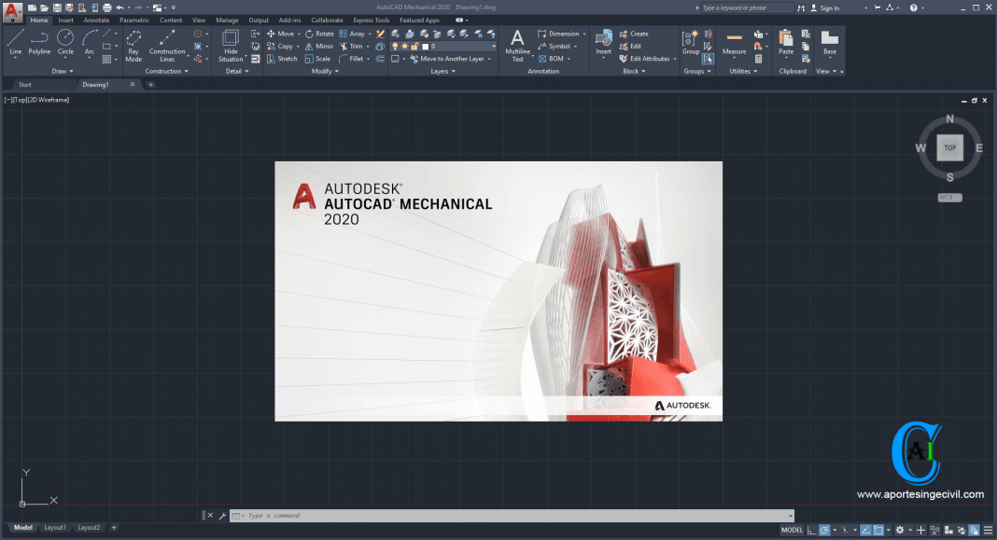Click the Create block button
The image size is (997, 540).
point(633,34)
